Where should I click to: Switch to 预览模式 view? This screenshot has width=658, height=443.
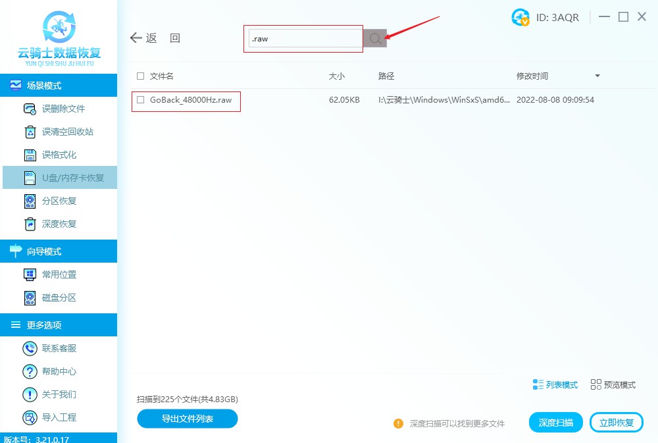click(x=612, y=384)
